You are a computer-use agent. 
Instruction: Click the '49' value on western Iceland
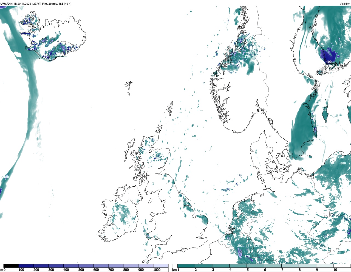click(32, 49)
